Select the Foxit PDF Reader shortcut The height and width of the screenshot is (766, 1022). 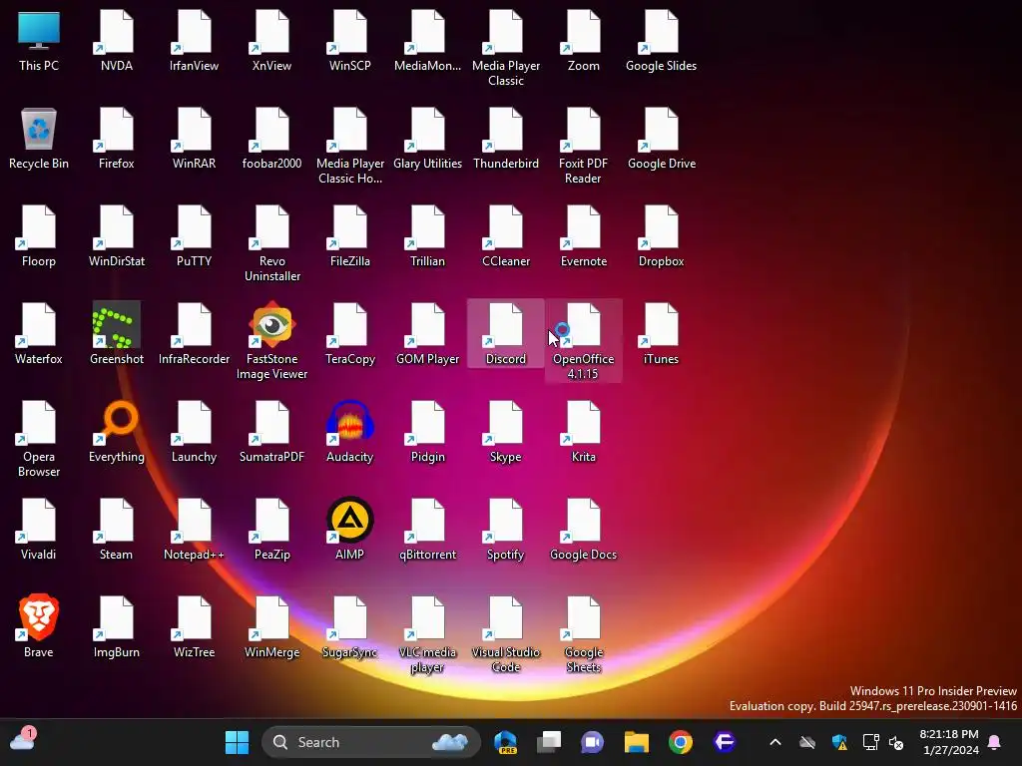(x=583, y=146)
